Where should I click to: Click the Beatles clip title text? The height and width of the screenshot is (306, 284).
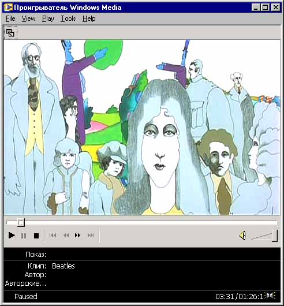[x=63, y=266]
